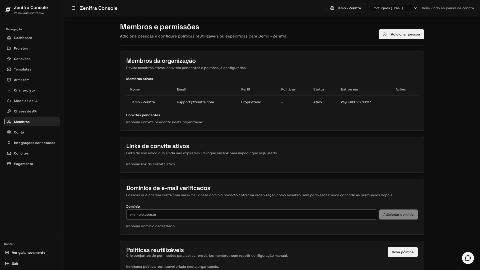Open Convites page in the sidebar

point(32,153)
